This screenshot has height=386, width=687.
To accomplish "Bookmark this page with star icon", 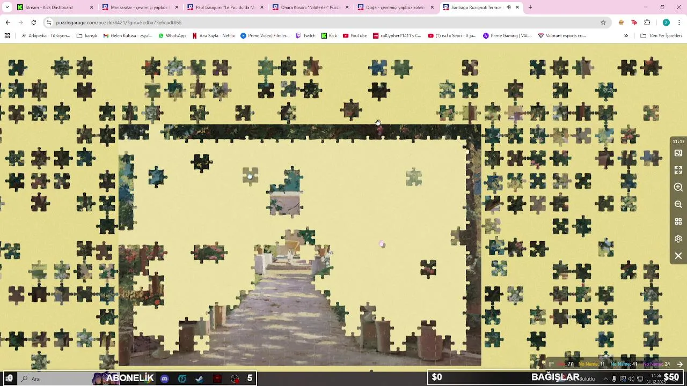I will coord(603,23).
